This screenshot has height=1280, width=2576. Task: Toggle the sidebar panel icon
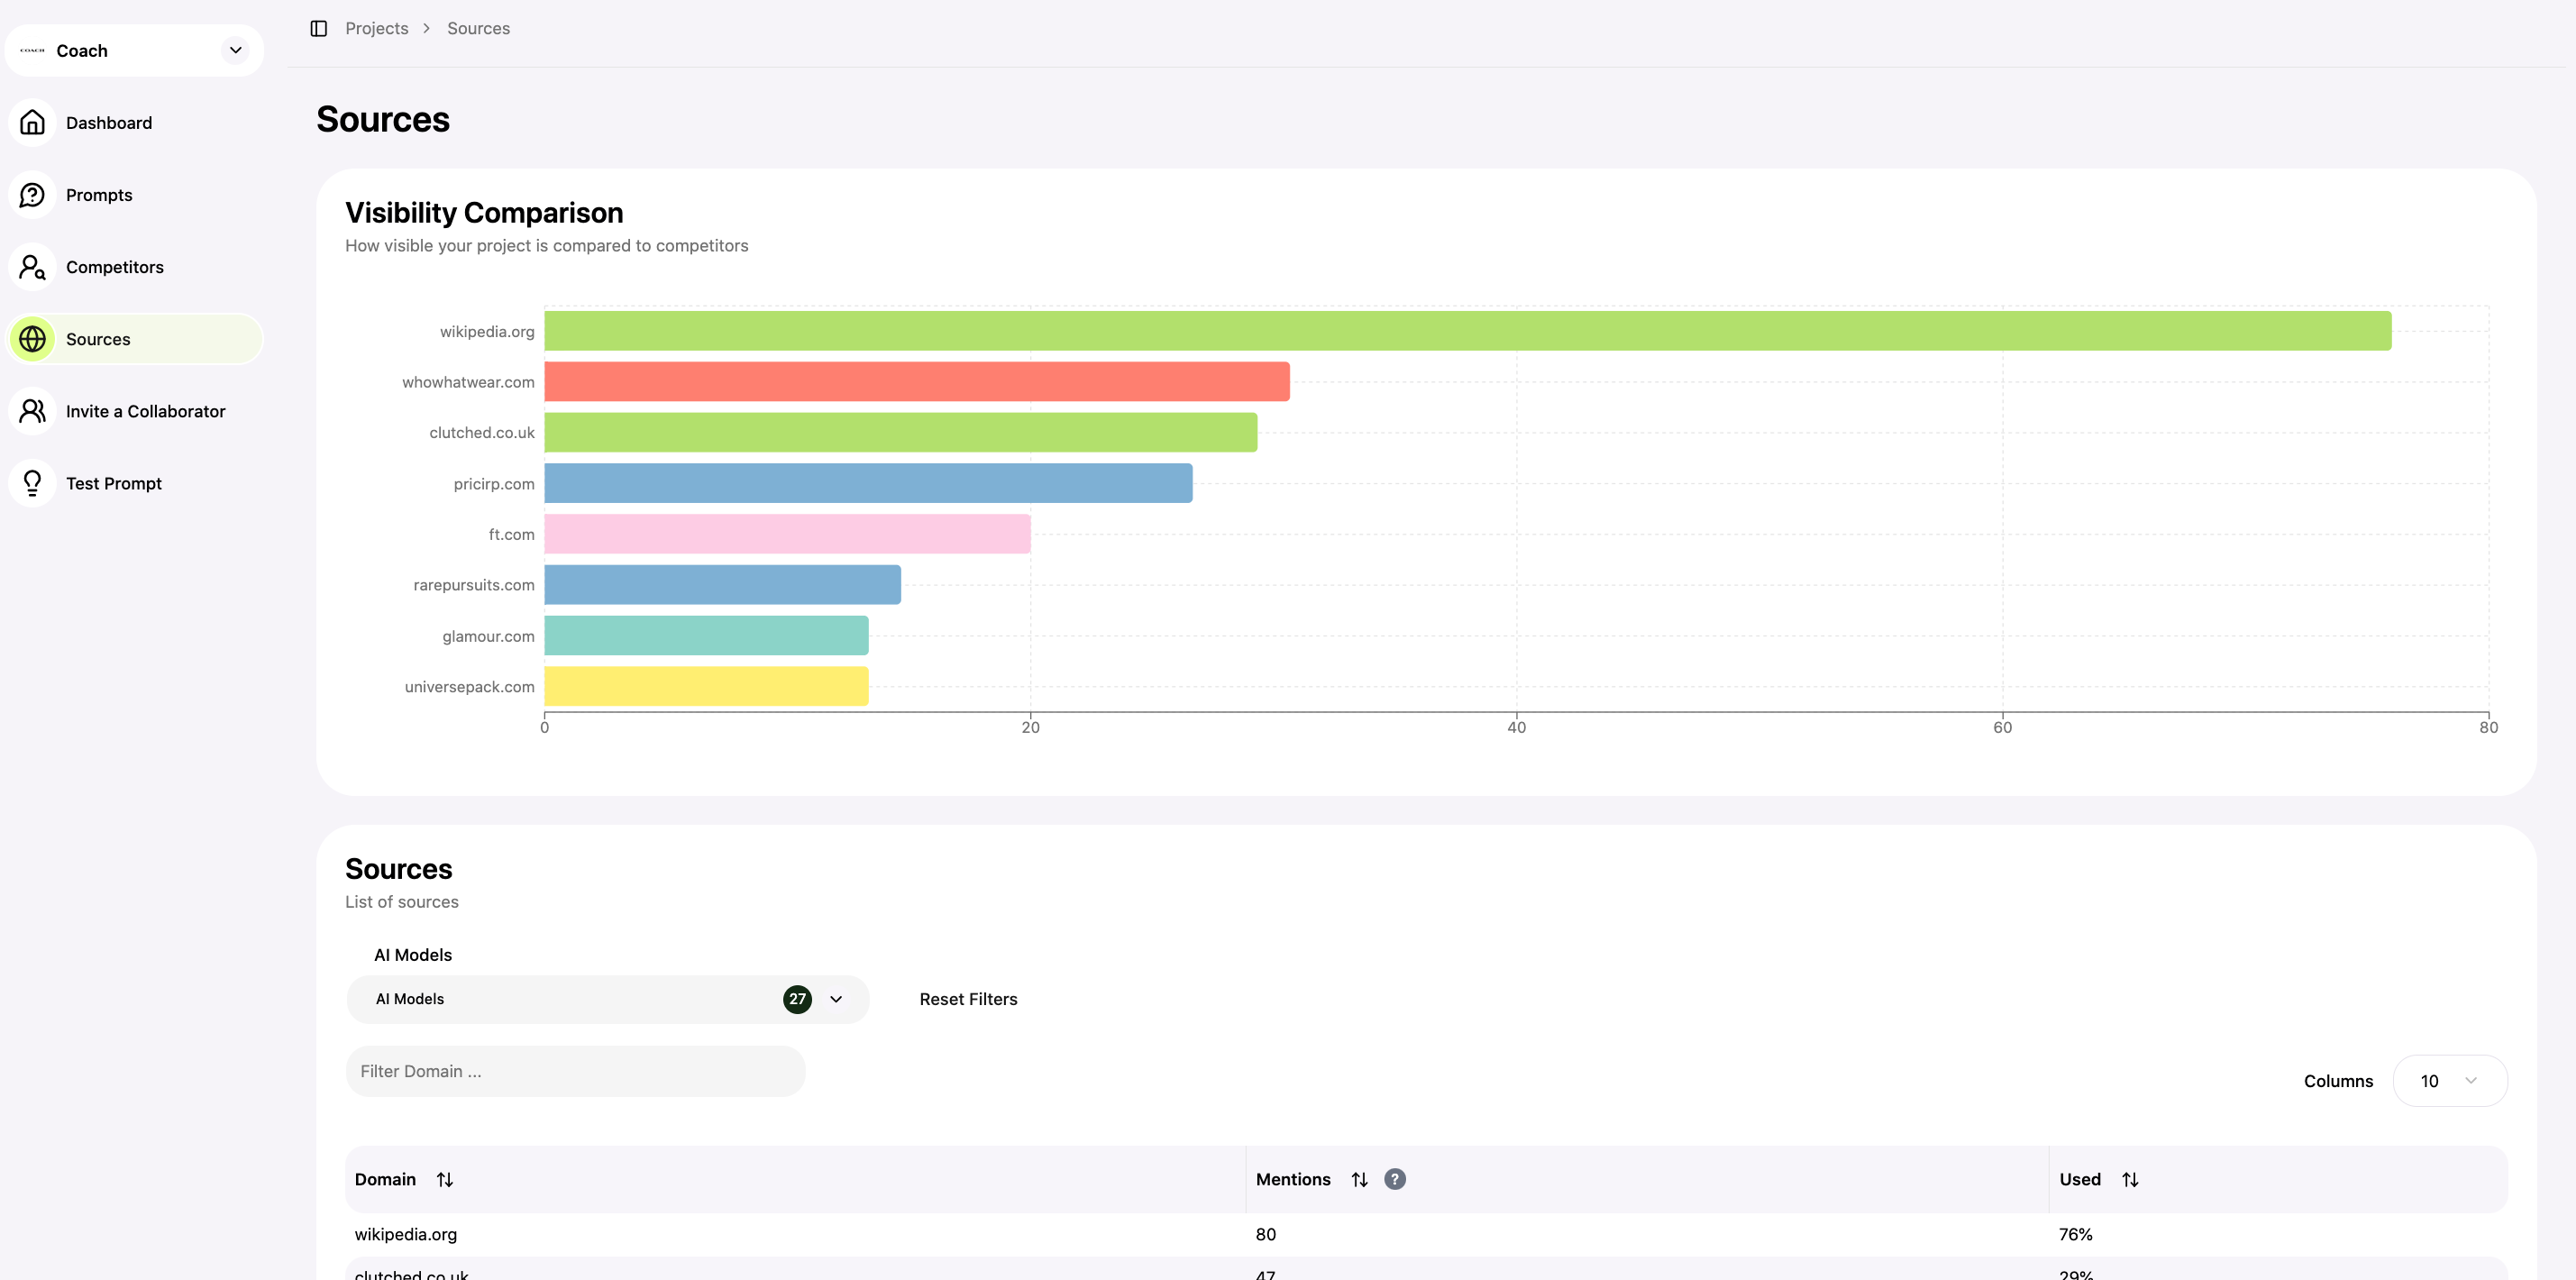coord(319,28)
